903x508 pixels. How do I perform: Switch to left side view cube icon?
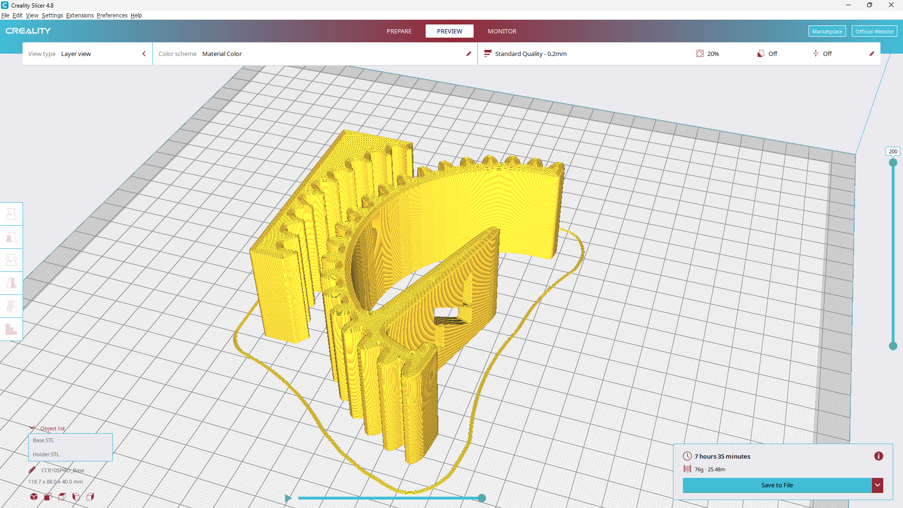coord(76,497)
